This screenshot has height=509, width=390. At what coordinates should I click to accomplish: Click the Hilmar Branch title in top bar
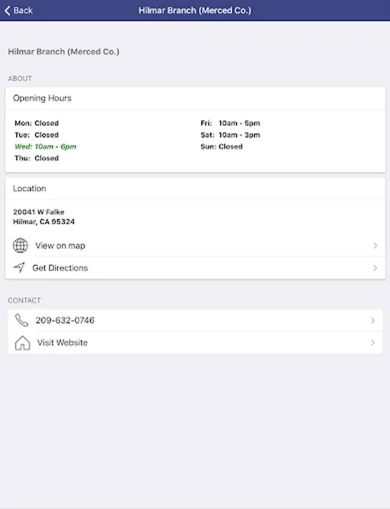195,10
